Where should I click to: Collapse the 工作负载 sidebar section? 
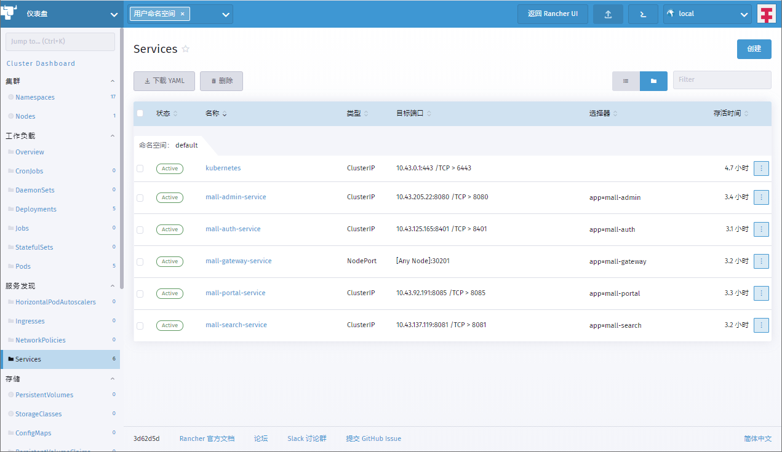[x=113, y=136]
